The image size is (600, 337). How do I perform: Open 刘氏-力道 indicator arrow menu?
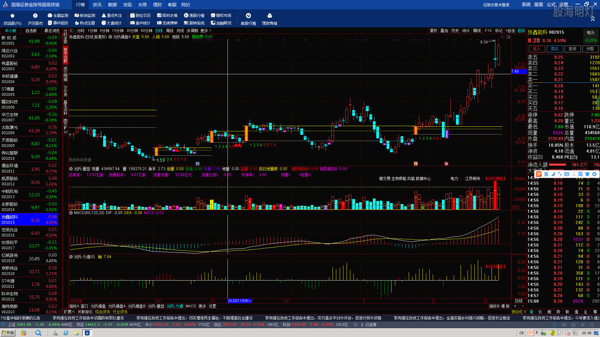[x=71, y=257]
